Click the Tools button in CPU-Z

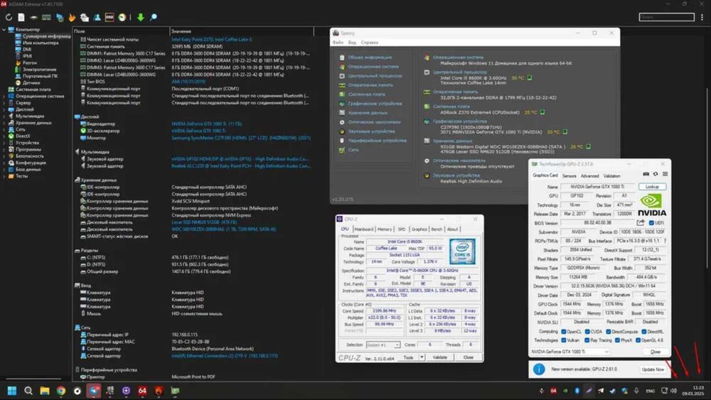(409, 357)
